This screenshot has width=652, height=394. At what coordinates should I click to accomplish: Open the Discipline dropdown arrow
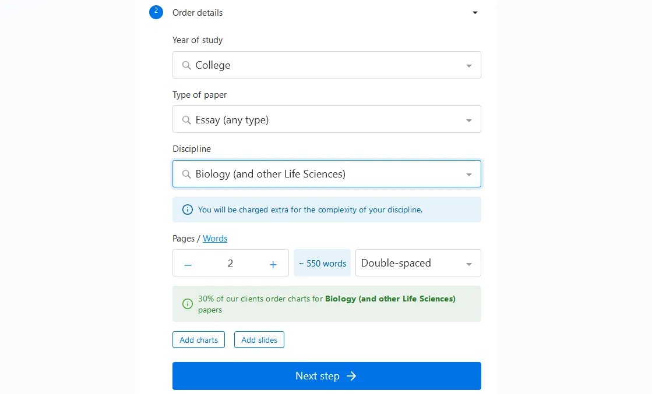(468, 175)
